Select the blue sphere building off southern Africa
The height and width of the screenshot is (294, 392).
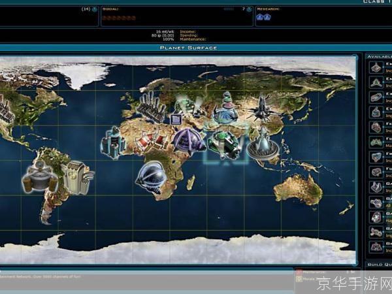pyautogui.click(x=152, y=177)
